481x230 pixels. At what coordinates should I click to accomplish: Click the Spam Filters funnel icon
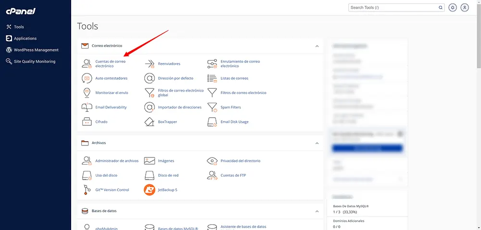pyautogui.click(x=212, y=107)
